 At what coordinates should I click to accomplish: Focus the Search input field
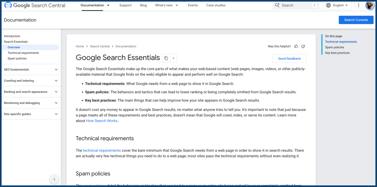coord(295,5)
